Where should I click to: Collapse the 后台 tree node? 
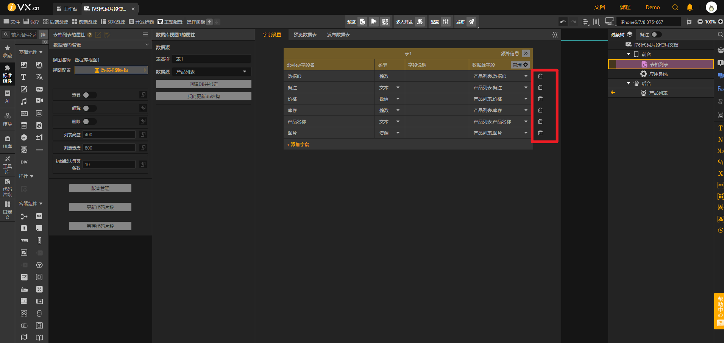629,83
